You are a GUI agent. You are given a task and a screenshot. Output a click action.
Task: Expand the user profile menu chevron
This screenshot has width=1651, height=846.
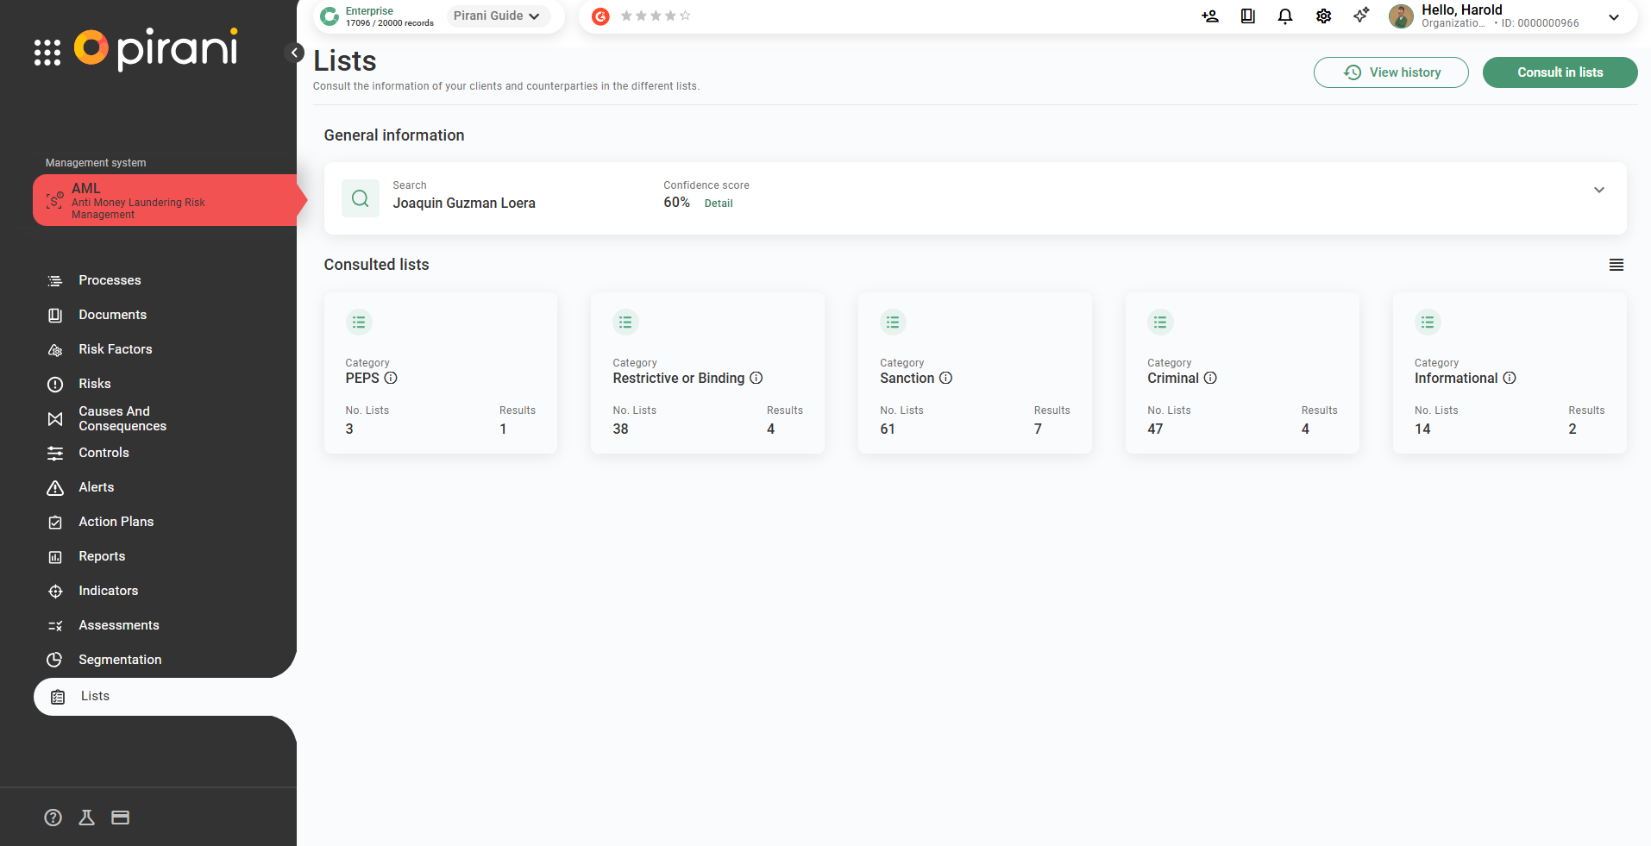click(x=1613, y=17)
